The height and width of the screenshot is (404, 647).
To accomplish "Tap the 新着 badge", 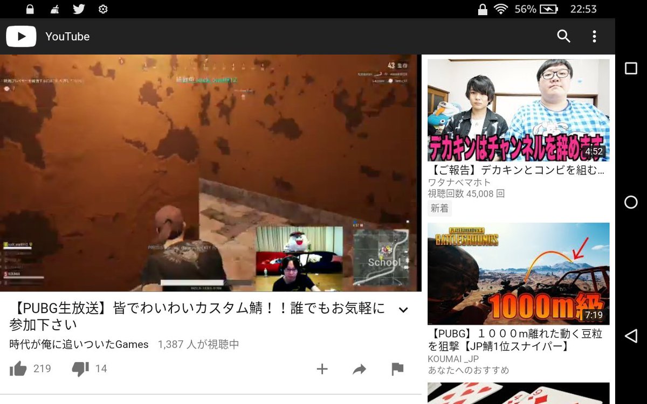I will tap(439, 208).
